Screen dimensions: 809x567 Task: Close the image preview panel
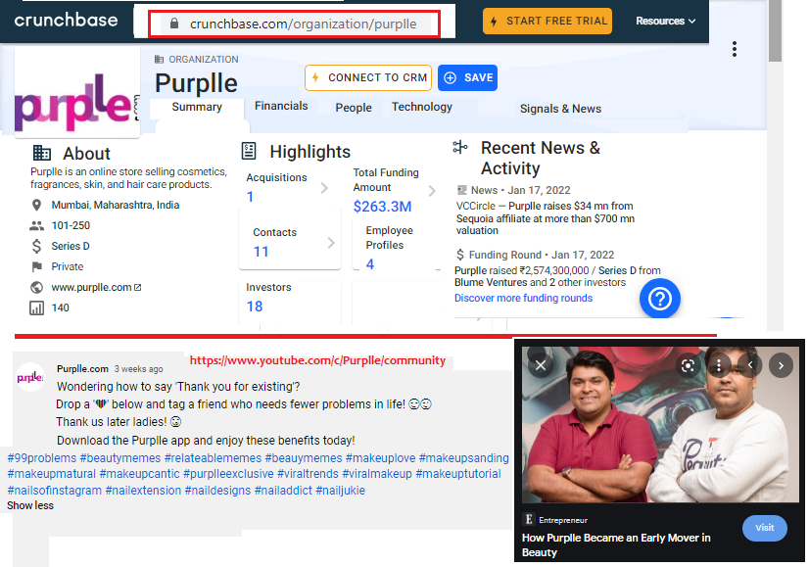pos(541,365)
